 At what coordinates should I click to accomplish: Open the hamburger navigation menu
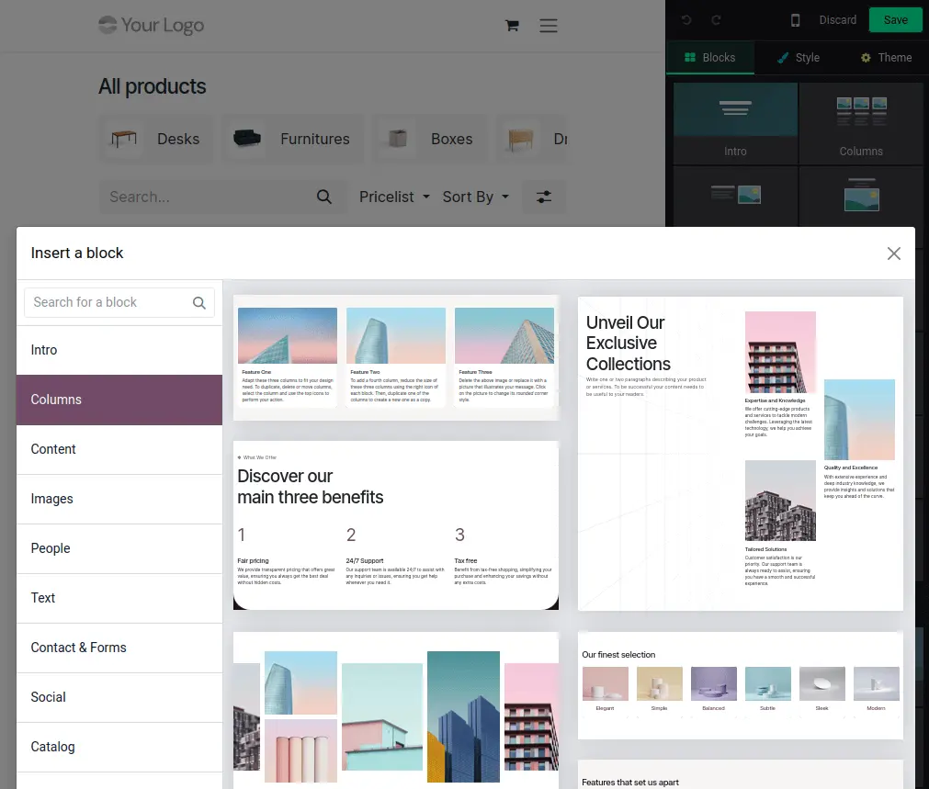click(549, 26)
